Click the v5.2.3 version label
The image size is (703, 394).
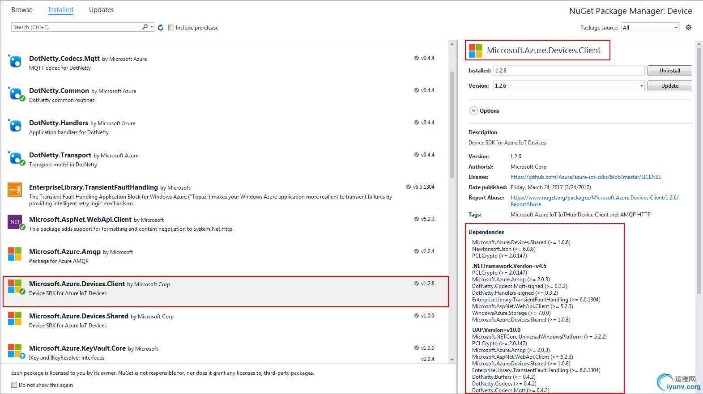click(427, 219)
